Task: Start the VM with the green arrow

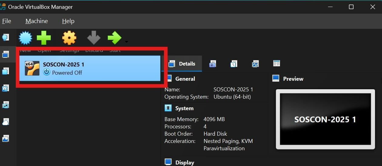Action: click(115, 38)
